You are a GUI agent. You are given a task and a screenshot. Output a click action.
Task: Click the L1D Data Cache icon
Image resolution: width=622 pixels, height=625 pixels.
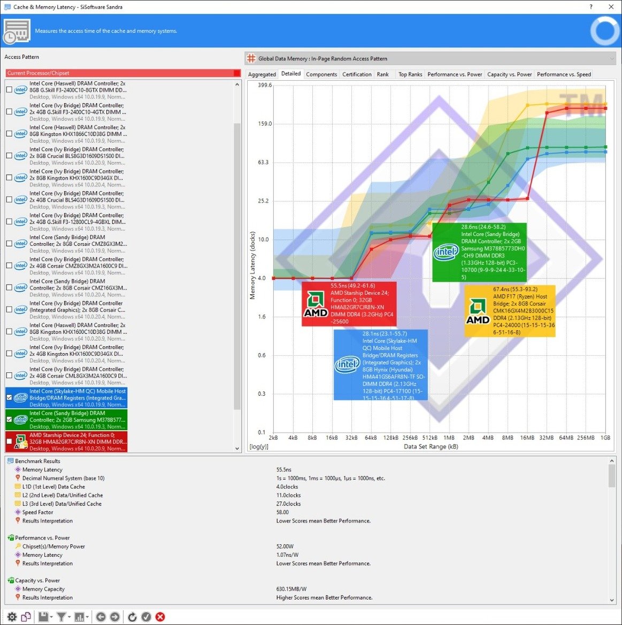click(18, 486)
